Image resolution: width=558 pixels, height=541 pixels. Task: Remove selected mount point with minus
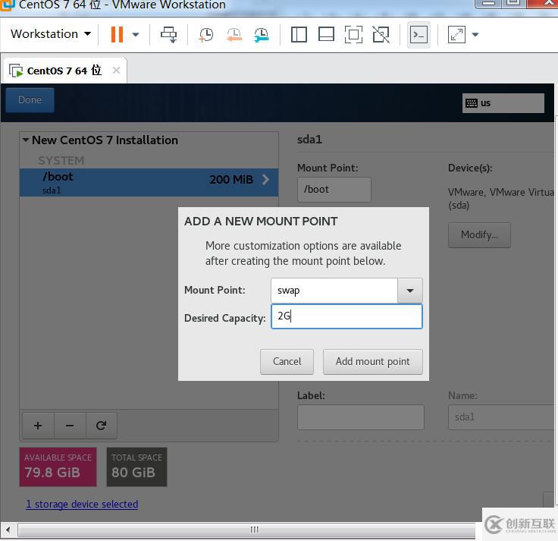point(70,426)
